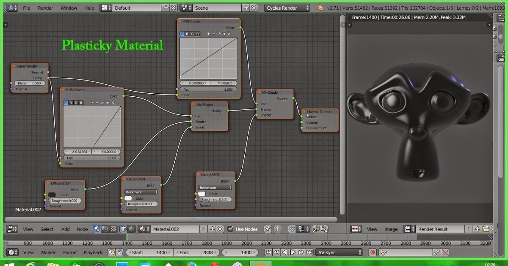
Task: Select the Texture nodes tree type
Action: (113, 229)
